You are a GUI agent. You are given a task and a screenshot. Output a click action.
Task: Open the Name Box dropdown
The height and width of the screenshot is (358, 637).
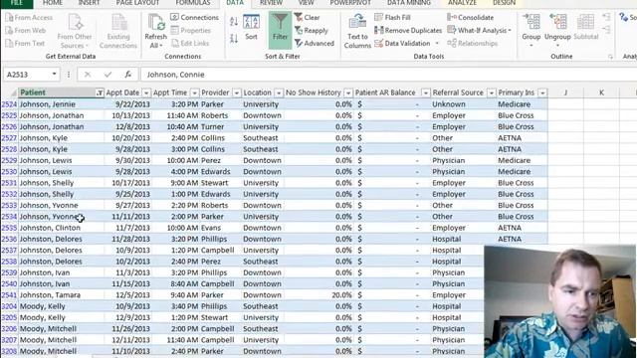click(54, 75)
